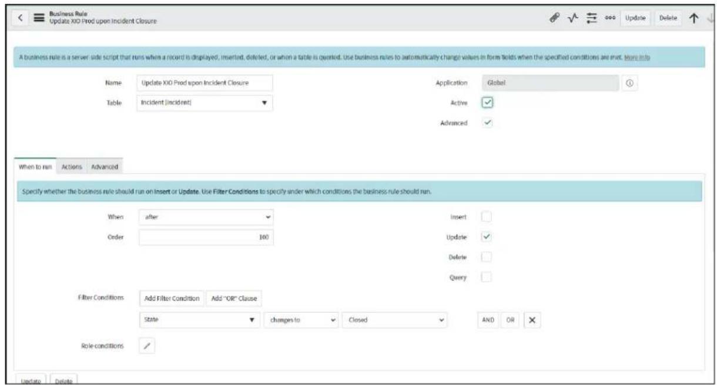
Task: Remove the State filter condition row
Action: [x=532, y=322]
